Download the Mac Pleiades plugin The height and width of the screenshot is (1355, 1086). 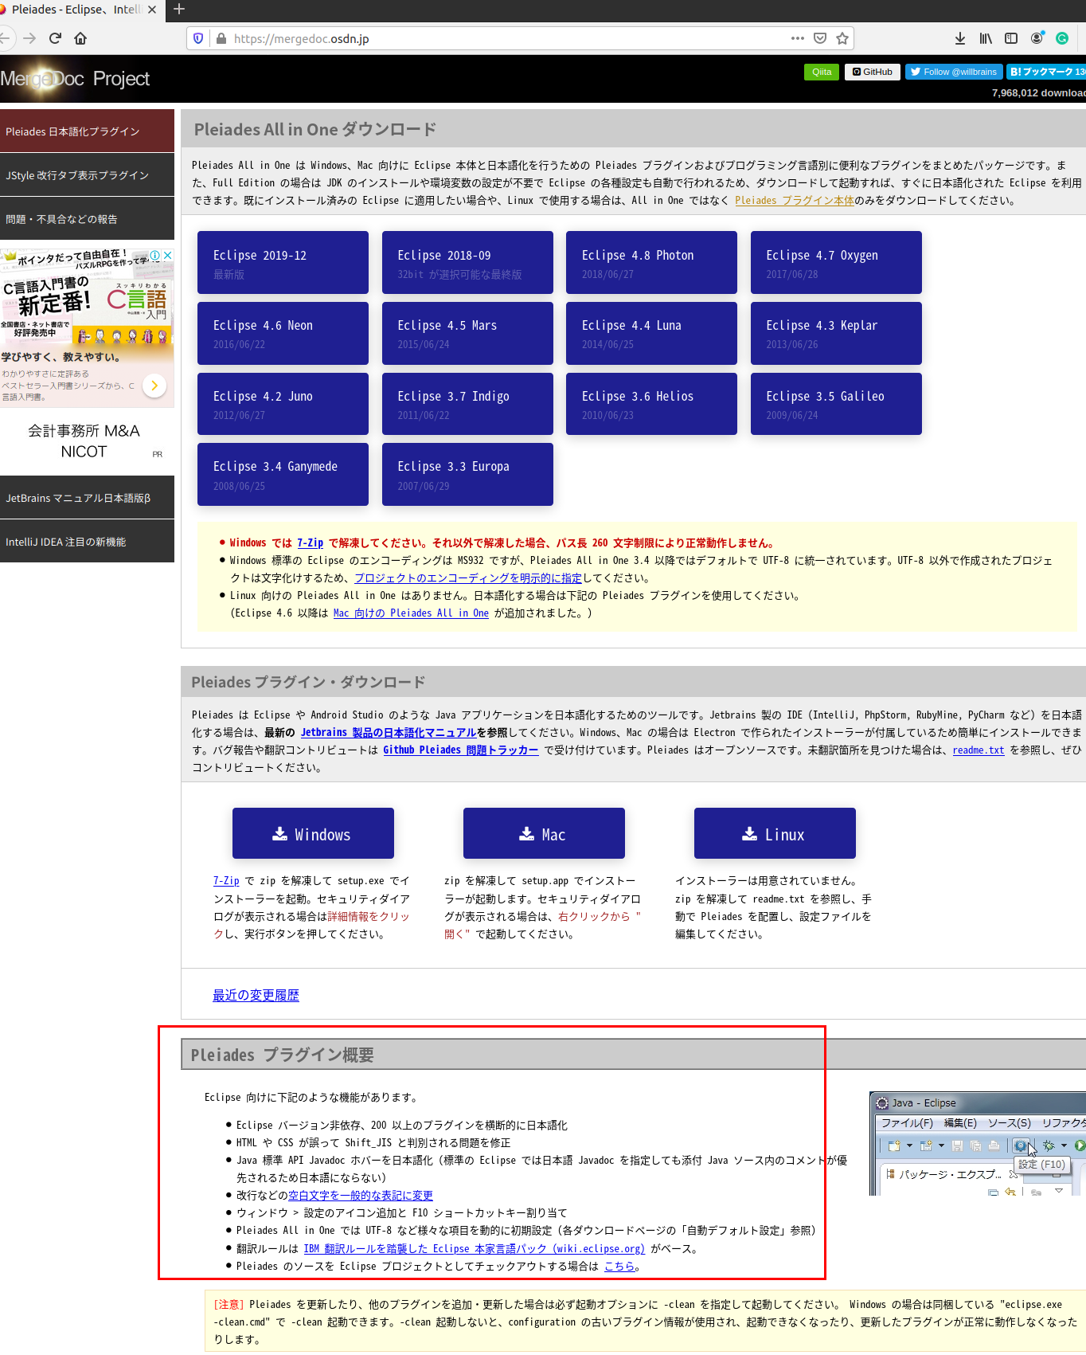coord(544,833)
